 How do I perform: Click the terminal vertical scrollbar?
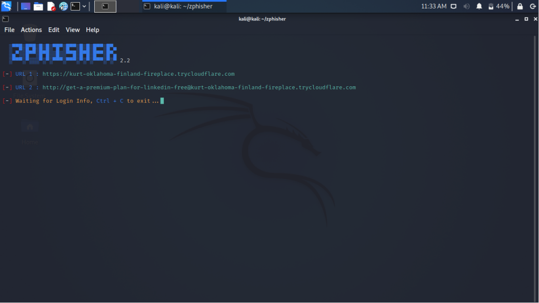click(535, 168)
